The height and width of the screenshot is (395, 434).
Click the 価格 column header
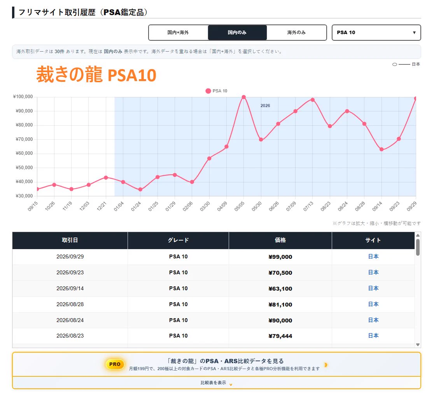(280, 240)
